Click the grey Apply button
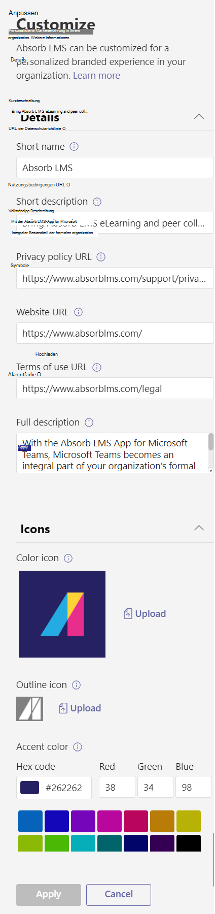The image size is (215, 914). [x=49, y=895]
